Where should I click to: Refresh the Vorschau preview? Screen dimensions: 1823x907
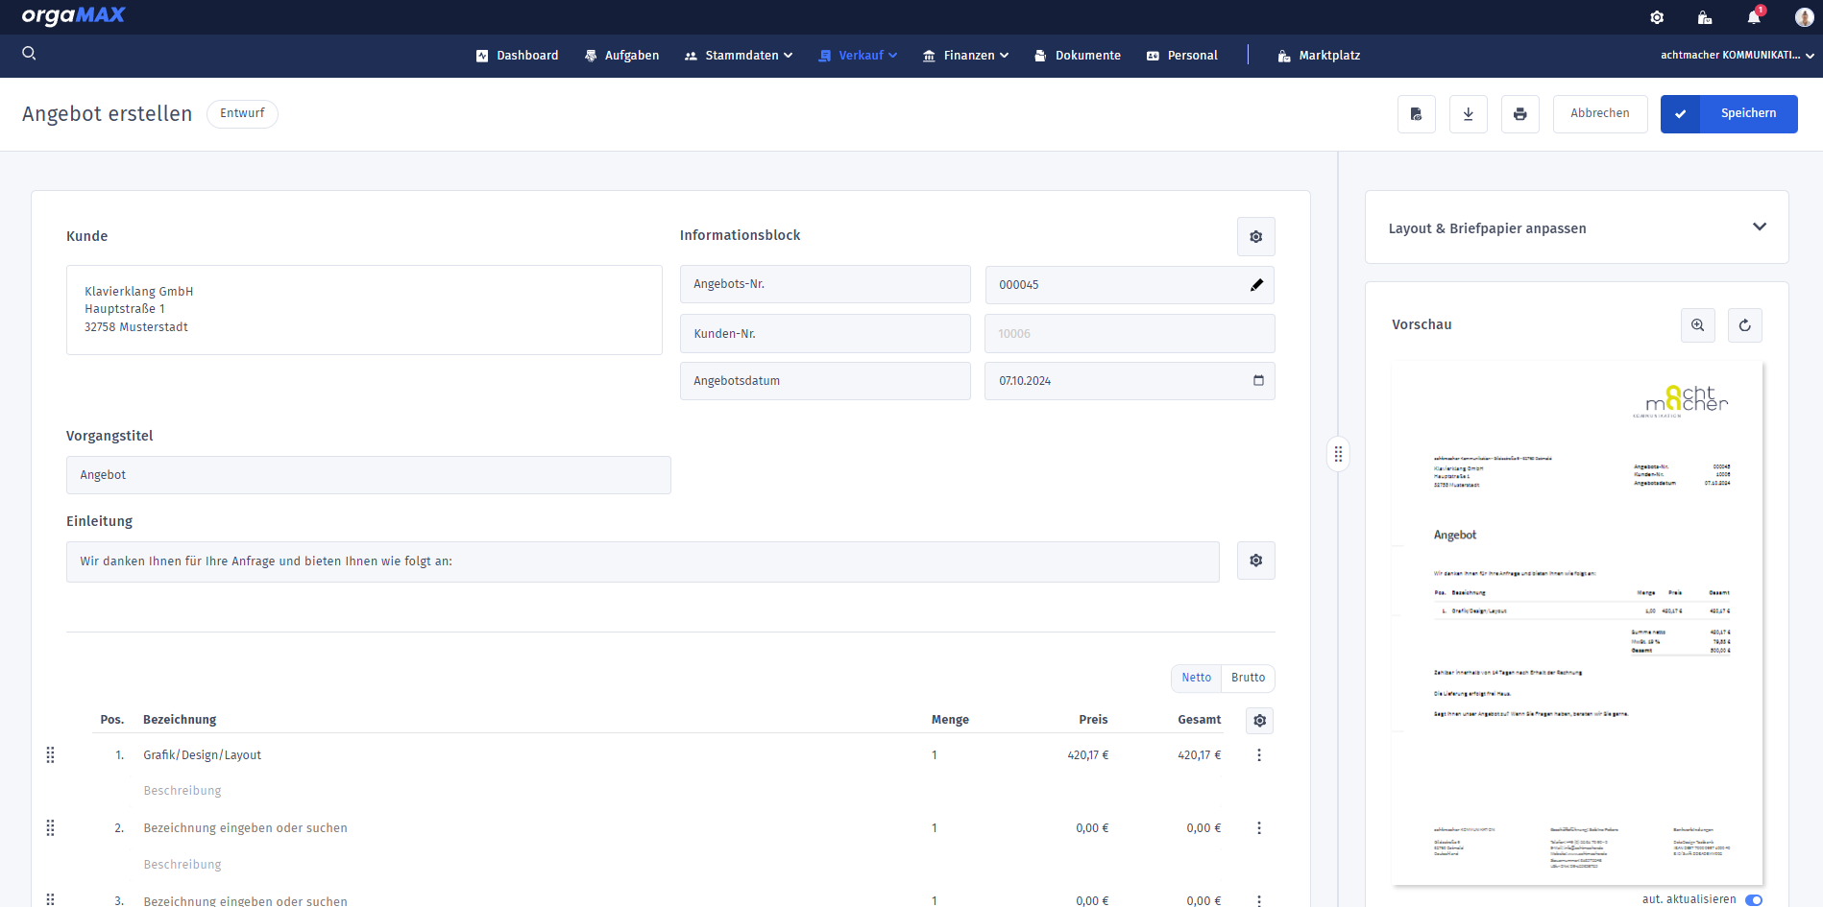[1744, 325]
